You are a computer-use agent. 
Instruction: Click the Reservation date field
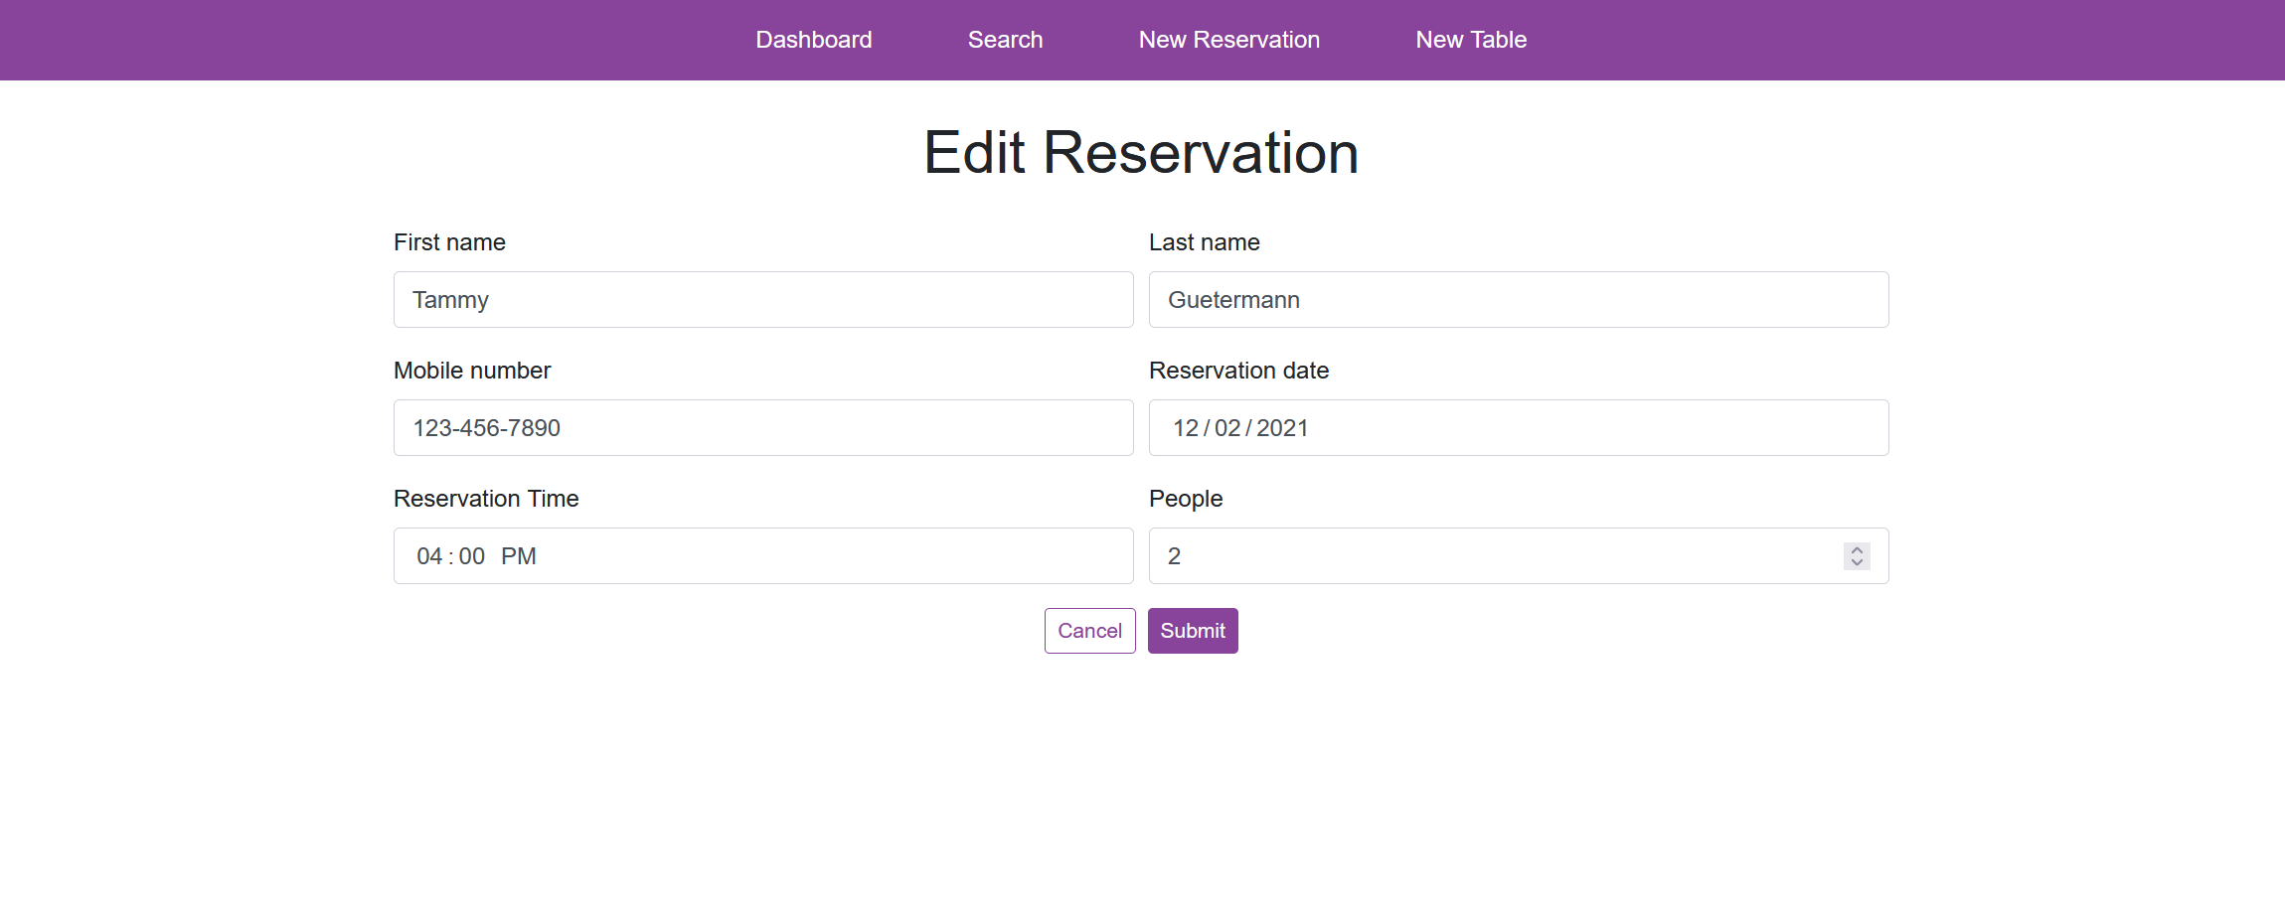(1518, 427)
